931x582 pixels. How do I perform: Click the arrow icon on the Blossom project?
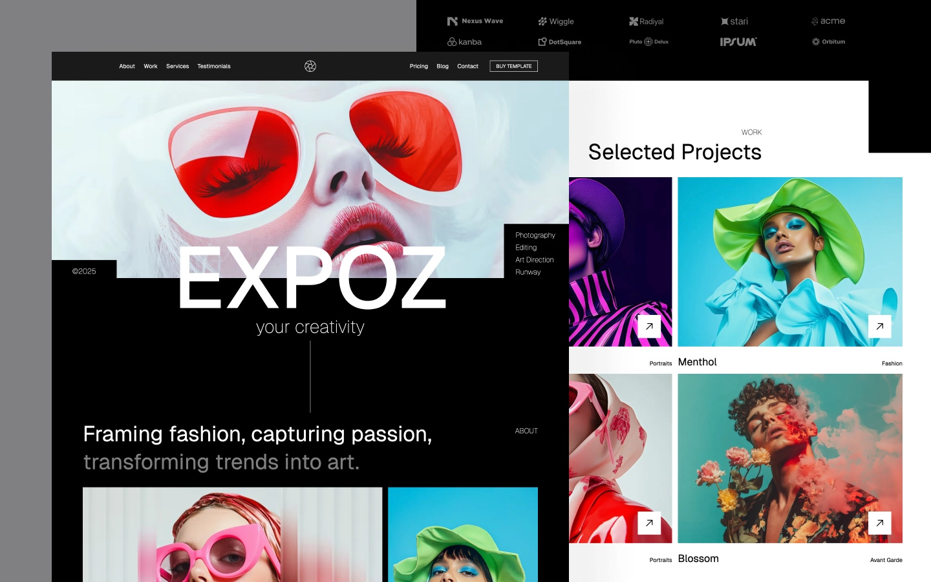[x=879, y=523]
